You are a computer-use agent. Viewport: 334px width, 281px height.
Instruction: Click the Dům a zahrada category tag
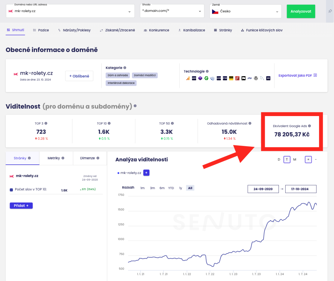[x=118, y=75]
